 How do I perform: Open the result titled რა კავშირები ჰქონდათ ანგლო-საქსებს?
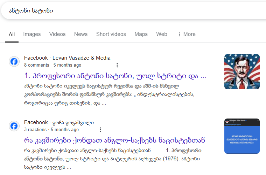pyautogui.click(x=114, y=140)
